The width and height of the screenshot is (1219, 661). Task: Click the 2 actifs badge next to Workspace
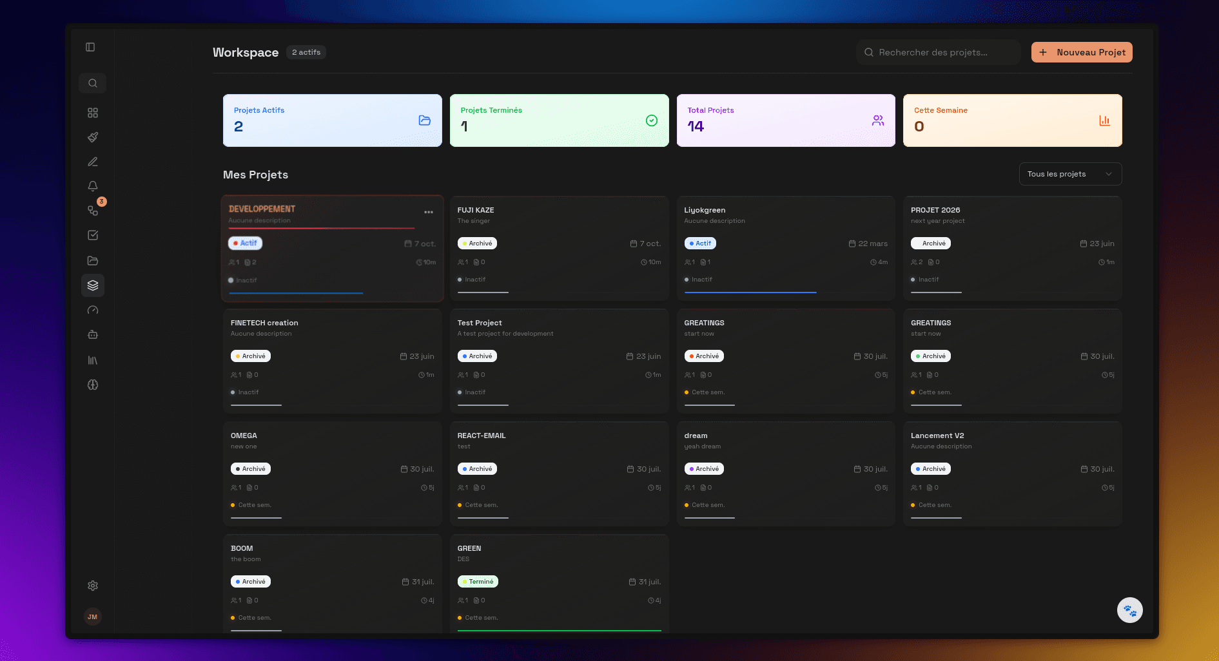tap(306, 52)
